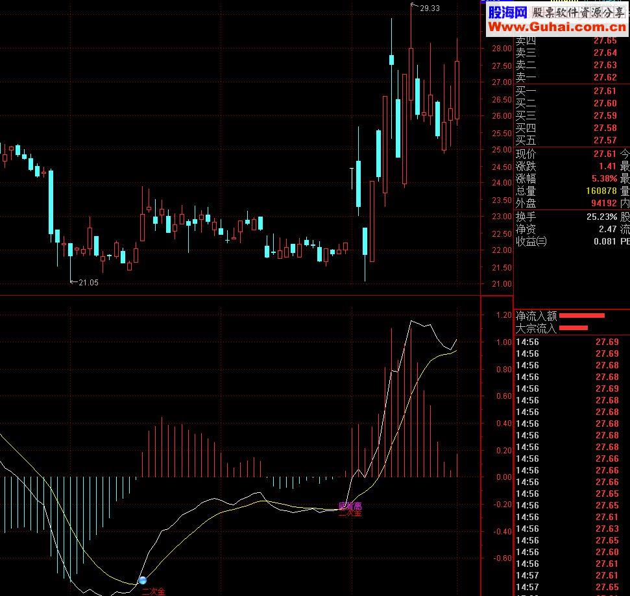This screenshot has width=630, height=596.
Task: Select the 卖二 ask row
Action: pos(572,65)
